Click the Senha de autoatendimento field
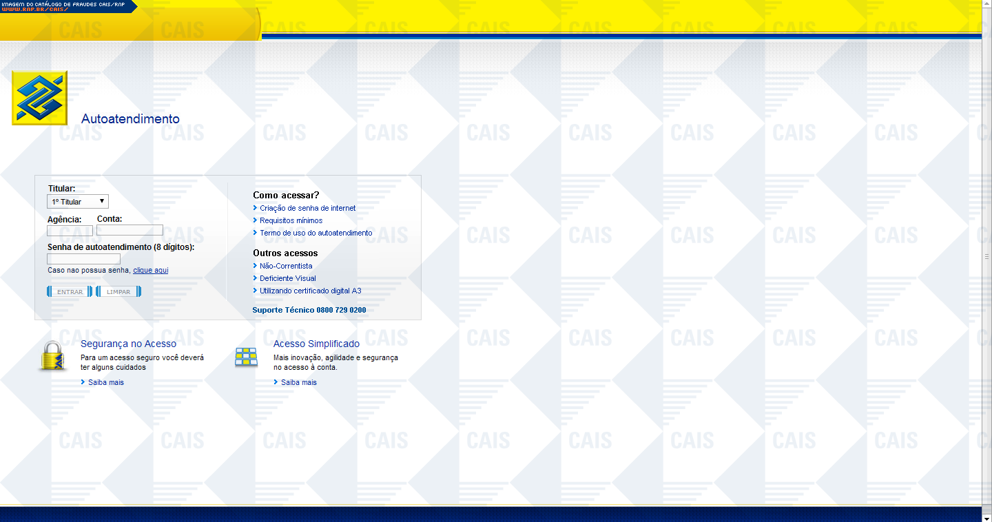992x522 pixels. point(83,259)
